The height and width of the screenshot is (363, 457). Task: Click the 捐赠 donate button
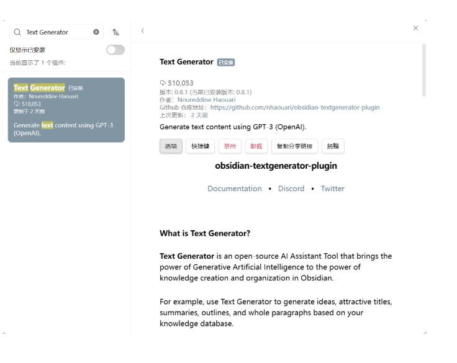pyautogui.click(x=333, y=146)
